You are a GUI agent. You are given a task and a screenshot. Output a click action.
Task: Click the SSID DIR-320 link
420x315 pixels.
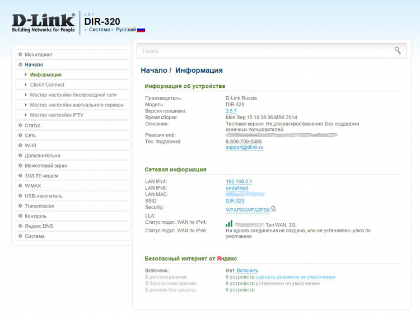tap(235, 201)
